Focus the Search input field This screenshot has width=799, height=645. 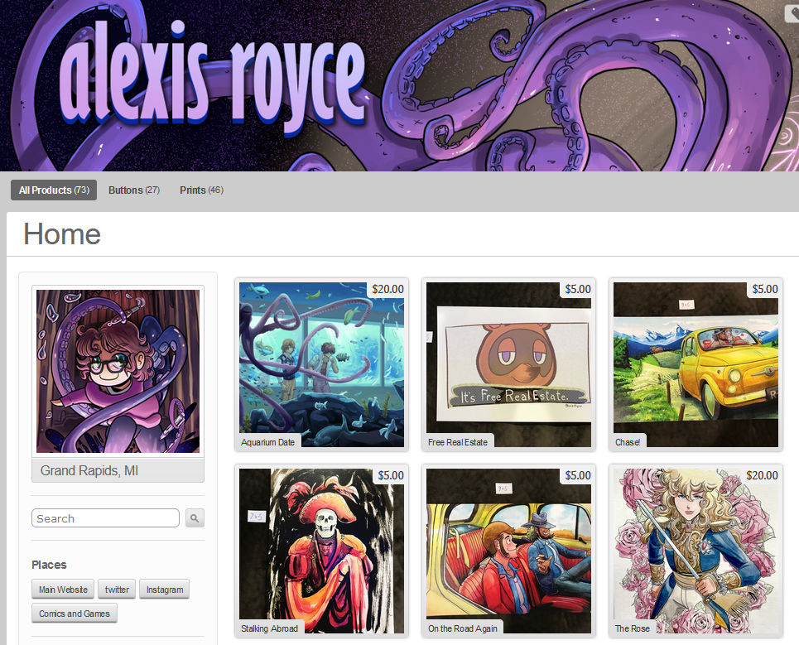tap(105, 518)
